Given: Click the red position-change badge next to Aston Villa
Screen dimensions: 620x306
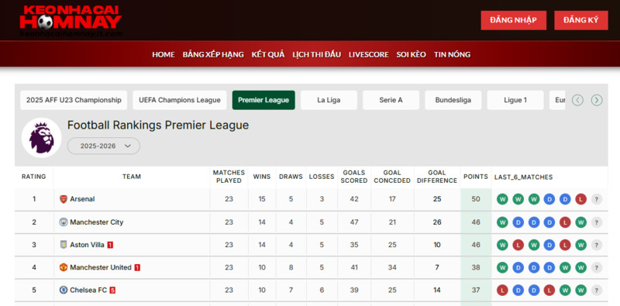Looking at the screenshot, I should [x=110, y=245].
